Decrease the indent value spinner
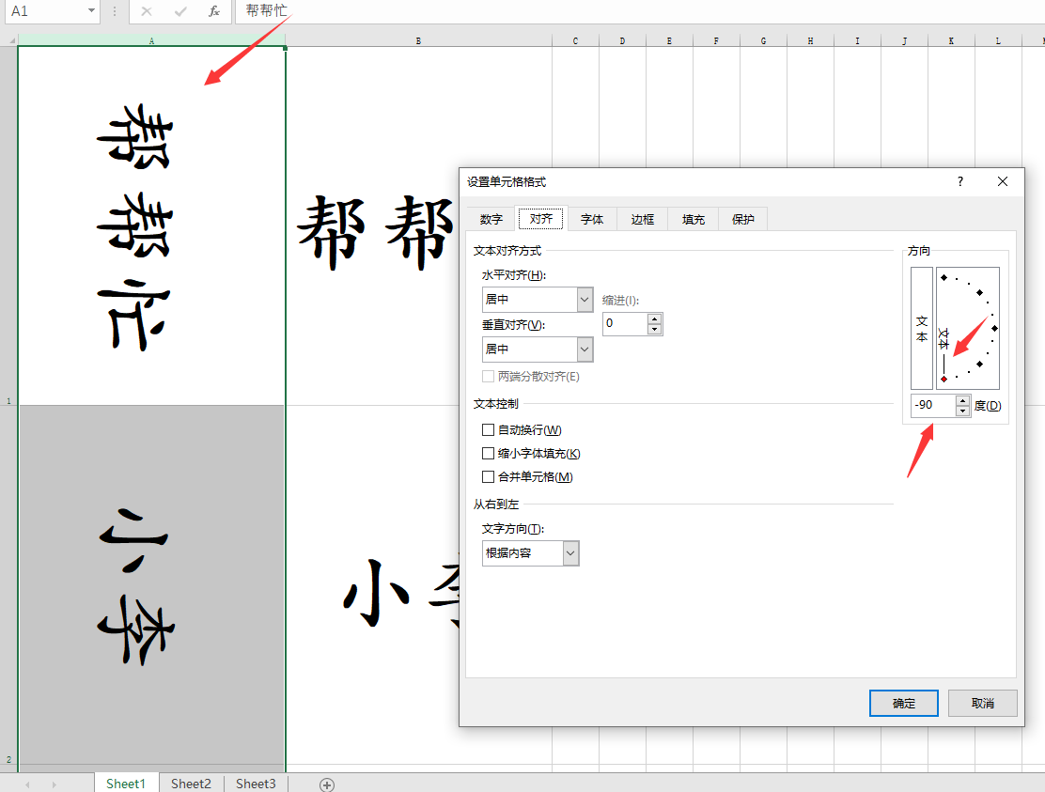The width and height of the screenshot is (1045, 792). click(654, 329)
